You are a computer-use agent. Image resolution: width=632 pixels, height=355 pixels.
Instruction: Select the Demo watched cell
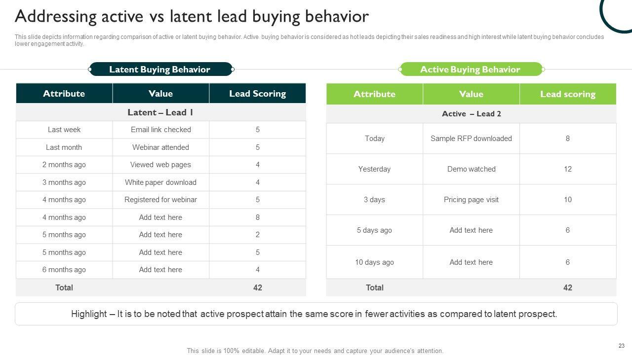tap(471, 169)
